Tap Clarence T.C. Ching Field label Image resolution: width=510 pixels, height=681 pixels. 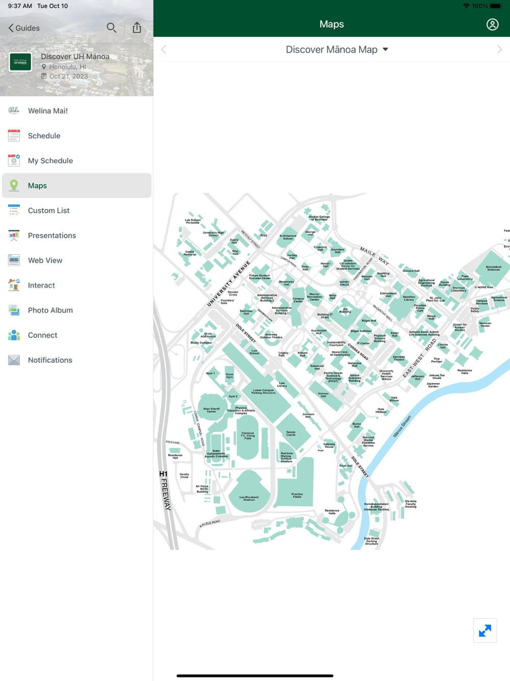tap(247, 435)
